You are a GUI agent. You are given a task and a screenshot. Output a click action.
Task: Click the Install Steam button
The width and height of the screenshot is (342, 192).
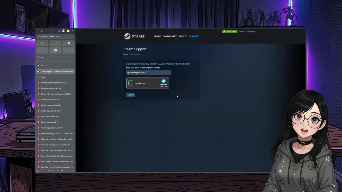pyautogui.click(x=230, y=31)
